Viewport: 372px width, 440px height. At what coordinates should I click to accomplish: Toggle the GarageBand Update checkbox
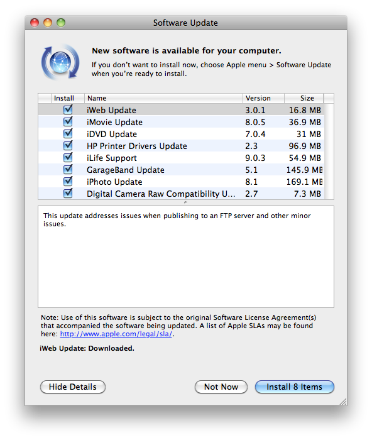68,170
